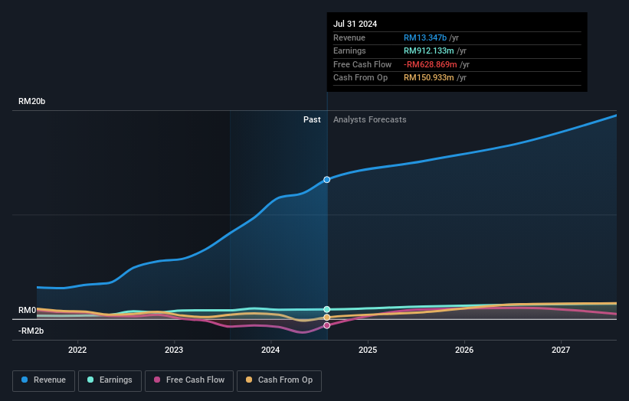629x401 pixels.
Task: Click the RM13.347b revenue value in tooltip
Action: pyautogui.click(x=424, y=37)
